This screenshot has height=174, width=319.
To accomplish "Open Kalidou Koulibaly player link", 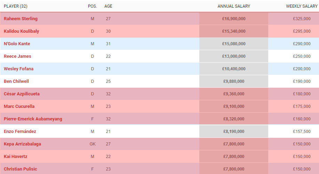I will [21, 31].
